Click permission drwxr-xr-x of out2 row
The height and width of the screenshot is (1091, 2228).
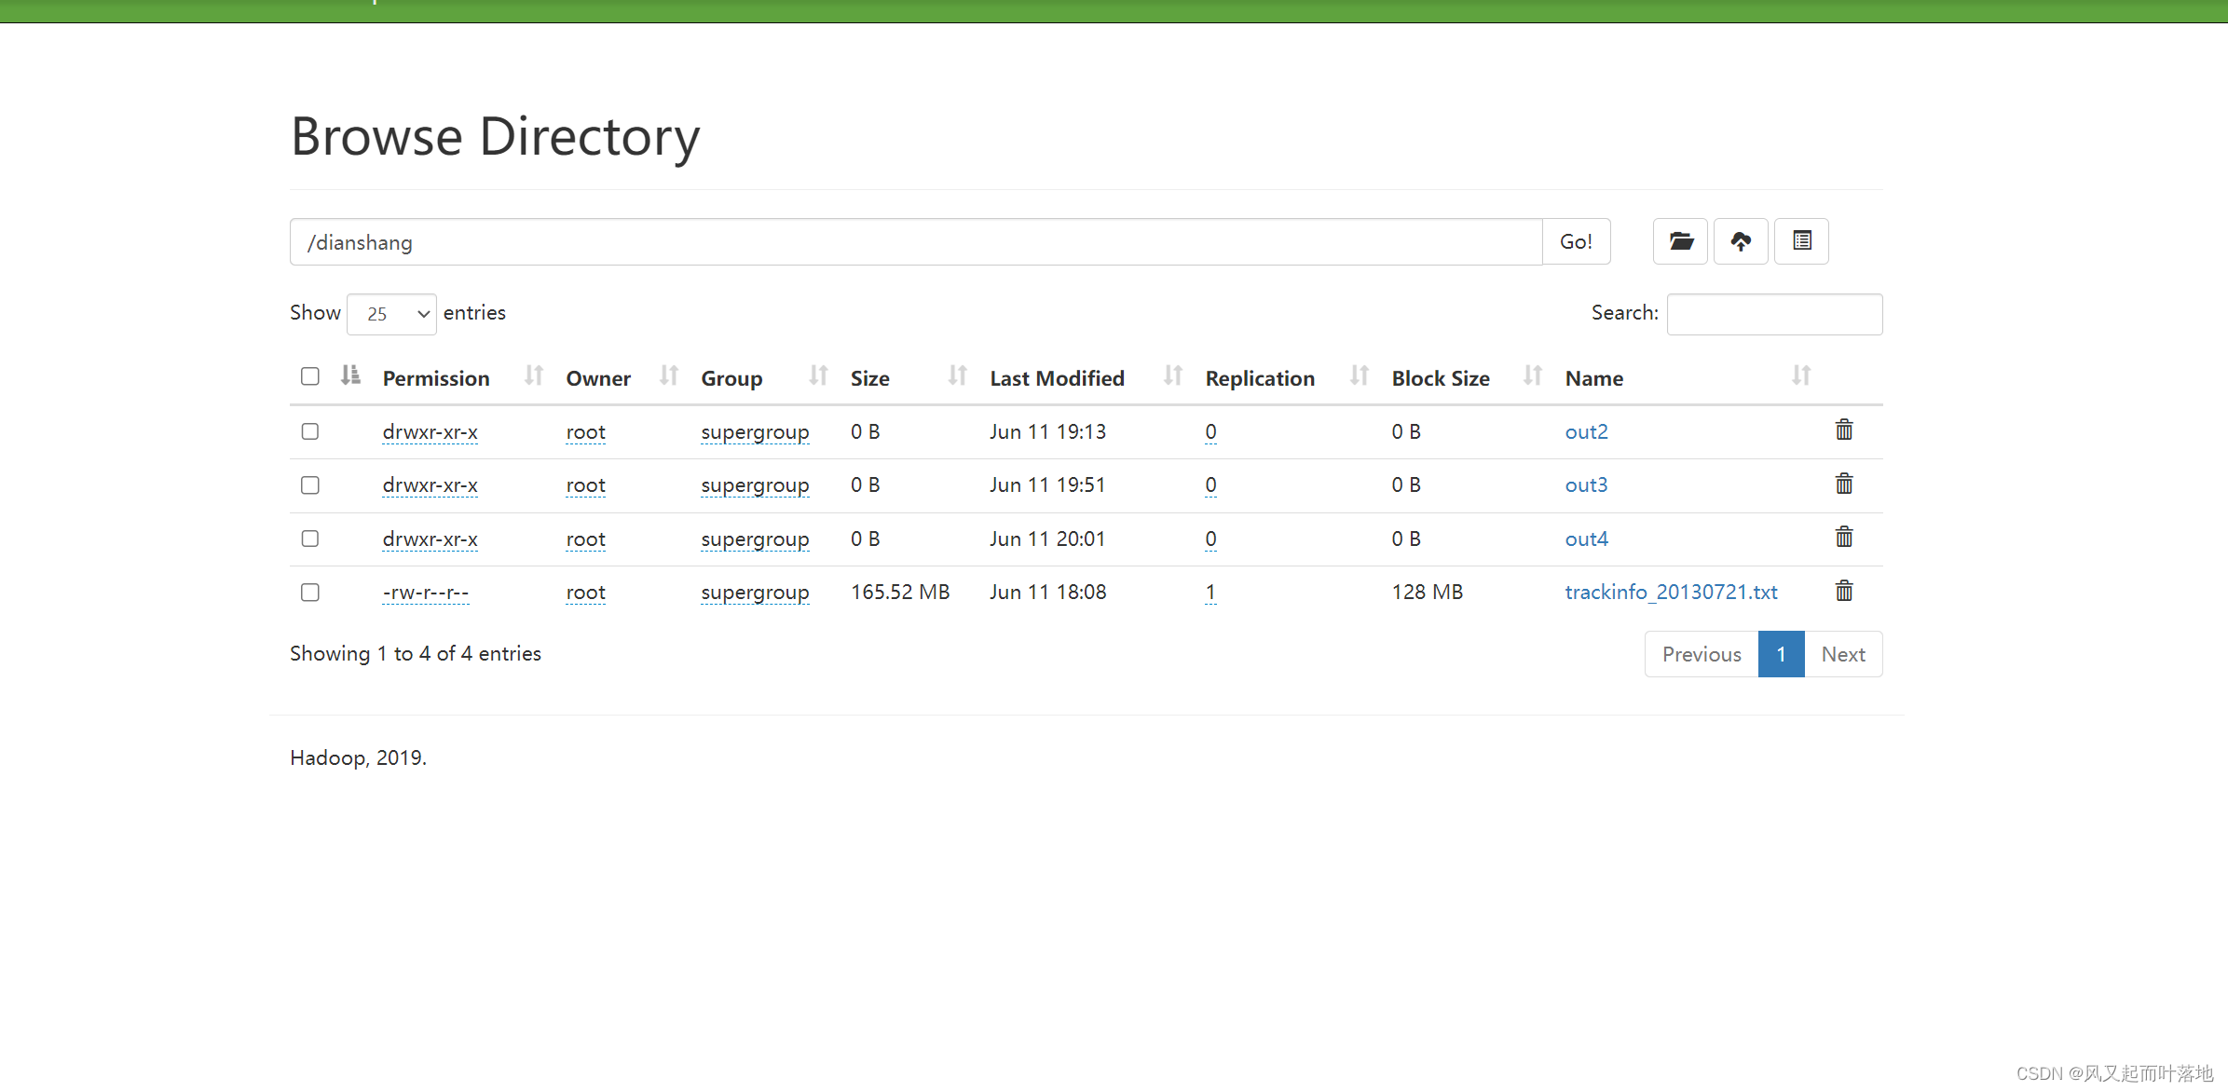coord(430,431)
